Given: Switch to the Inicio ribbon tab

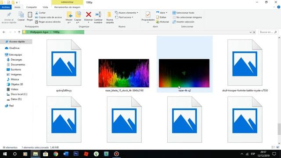Looking at the screenshot, I should 18,7.
